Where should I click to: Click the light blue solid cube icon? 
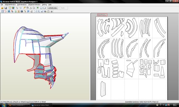point(20,8)
